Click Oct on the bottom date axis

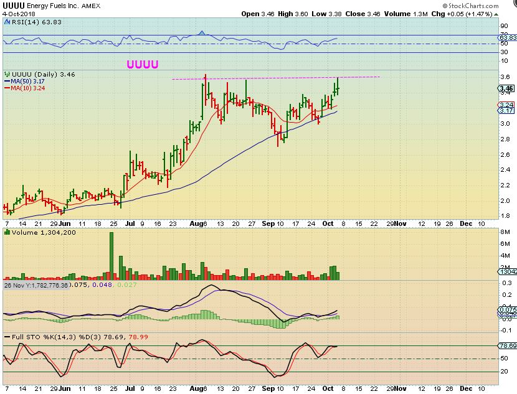[328, 388]
